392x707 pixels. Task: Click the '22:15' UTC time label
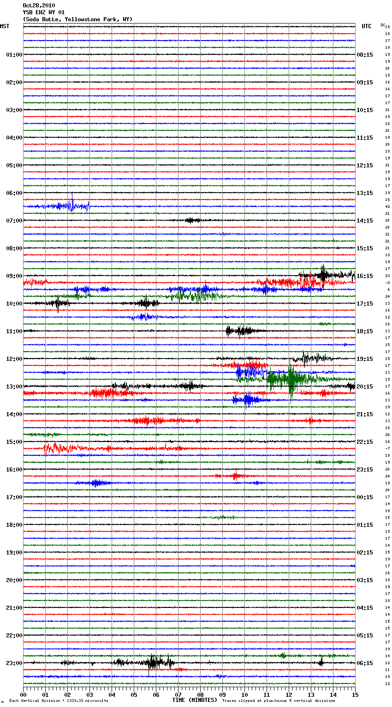[365, 442]
